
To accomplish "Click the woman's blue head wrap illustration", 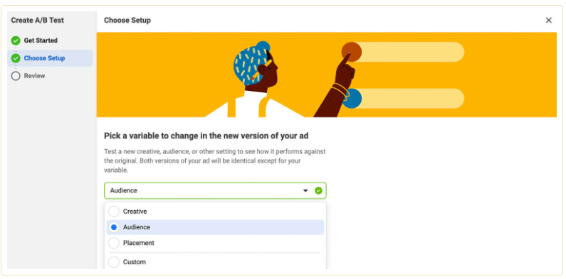I will point(251,65).
